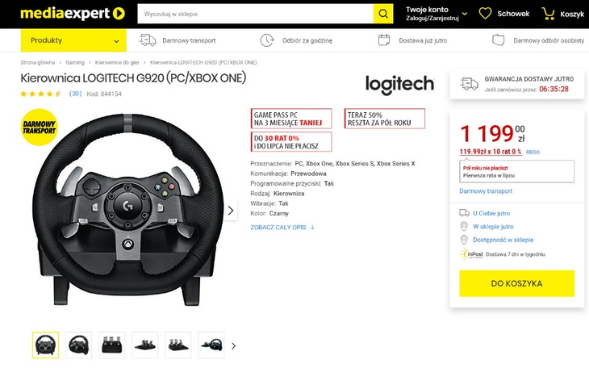The height and width of the screenshot is (368, 589).
Task: Go to Kierownice do gier breadcrumb
Action: [x=119, y=62]
